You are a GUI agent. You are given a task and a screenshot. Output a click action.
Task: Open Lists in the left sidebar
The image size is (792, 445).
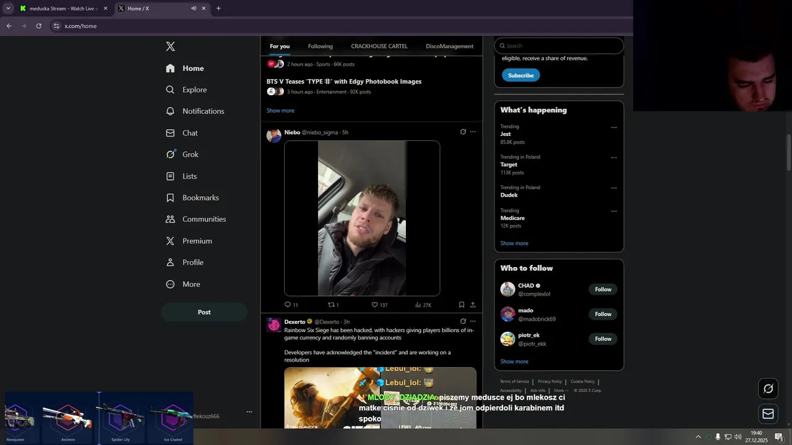[x=181, y=176]
